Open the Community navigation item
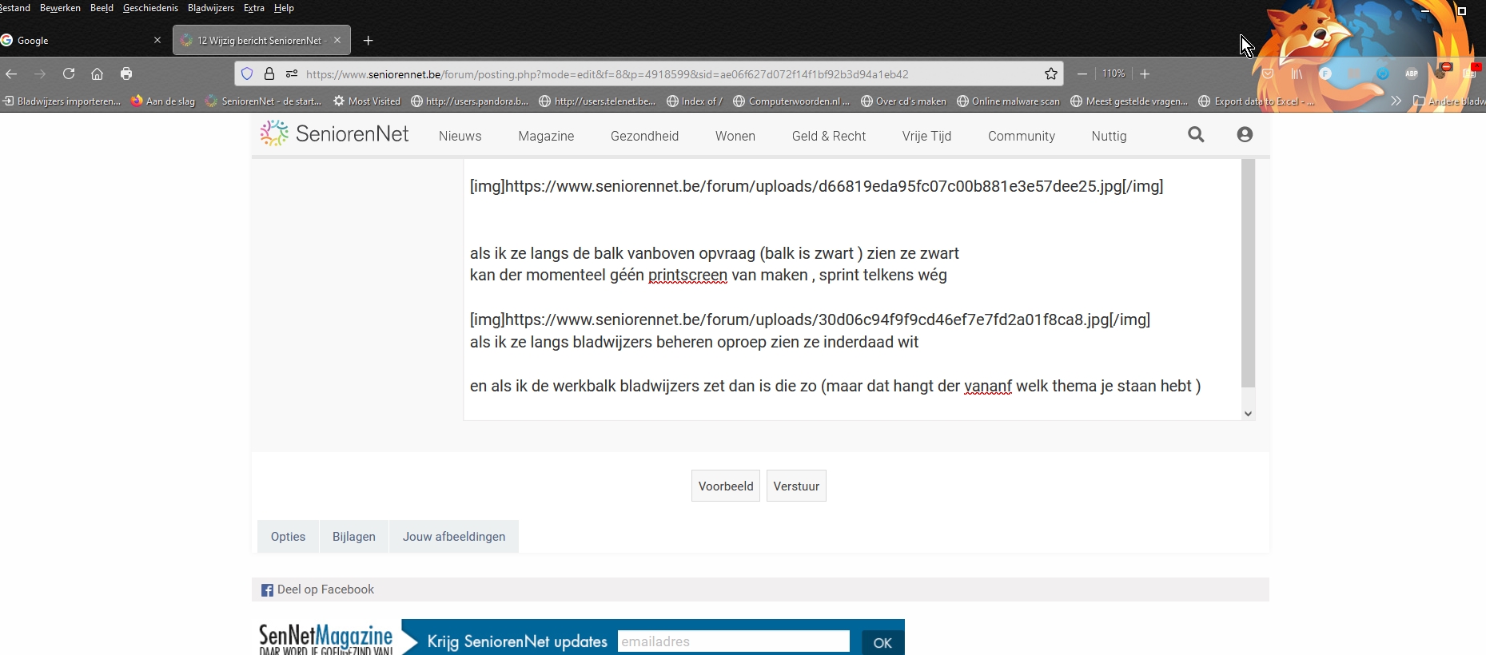Image resolution: width=1486 pixels, height=655 pixels. pyautogui.click(x=1022, y=136)
